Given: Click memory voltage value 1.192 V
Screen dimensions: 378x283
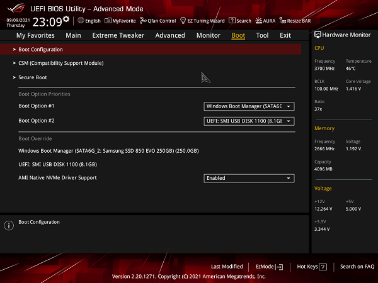Looking at the screenshot, I should (353, 149).
